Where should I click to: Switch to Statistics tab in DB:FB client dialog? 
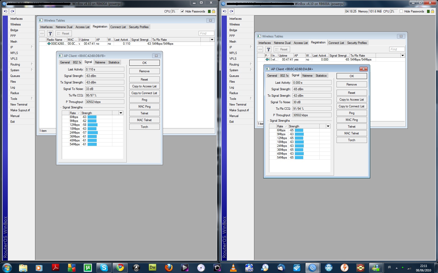pos(114,62)
